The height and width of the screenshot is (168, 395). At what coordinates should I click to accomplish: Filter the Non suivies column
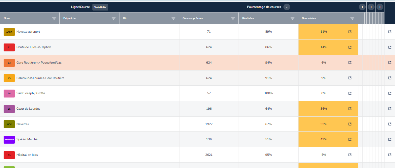[352, 18]
